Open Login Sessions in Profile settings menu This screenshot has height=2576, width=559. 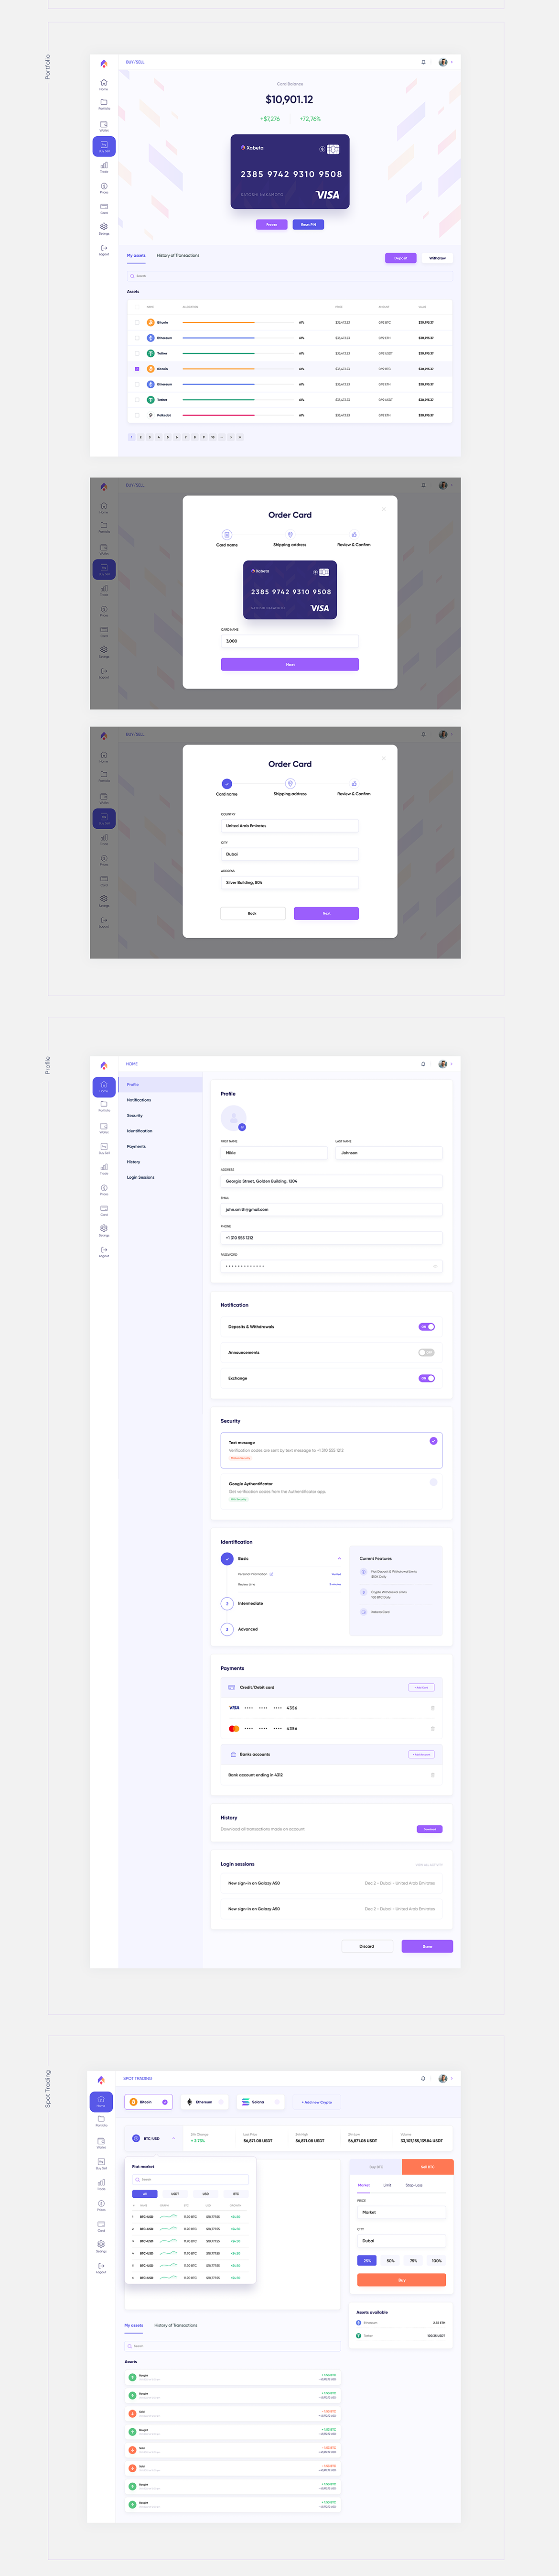point(141,1177)
